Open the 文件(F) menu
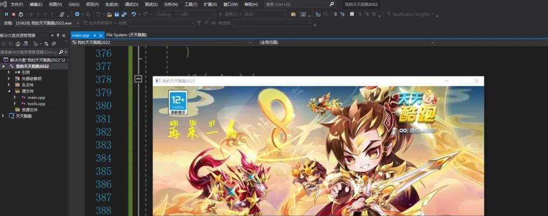This screenshot has width=548, height=216. tap(17, 4)
